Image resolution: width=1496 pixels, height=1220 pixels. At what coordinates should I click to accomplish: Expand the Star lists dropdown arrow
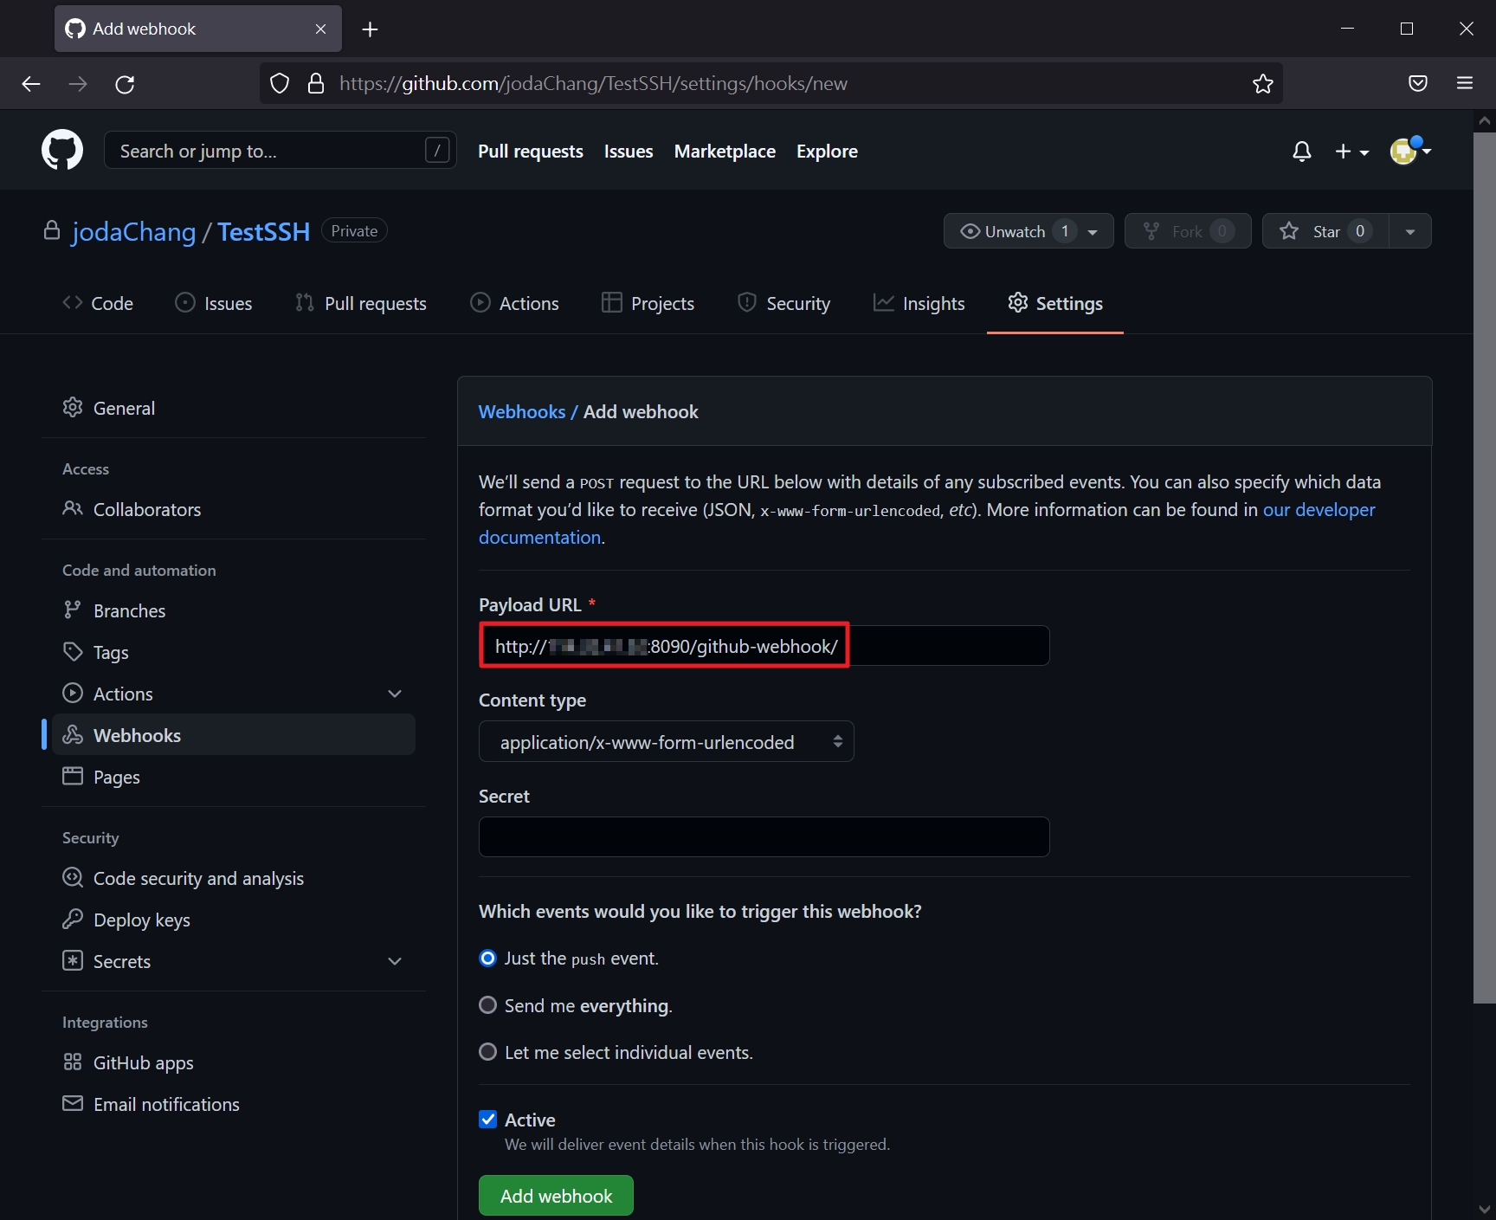tap(1410, 231)
